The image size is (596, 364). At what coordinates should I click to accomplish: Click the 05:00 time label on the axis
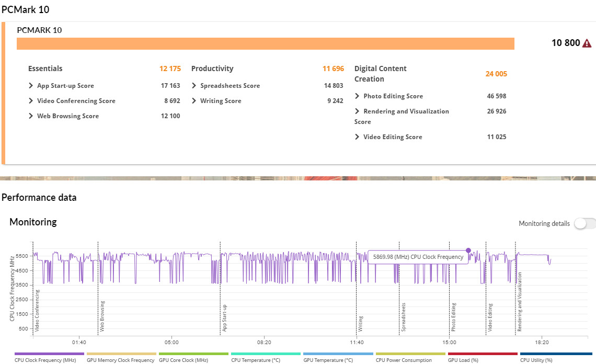coord(171,343)
